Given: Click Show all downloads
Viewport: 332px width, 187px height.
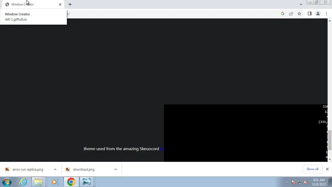Looking at the screenshot, I should [312, 169].
